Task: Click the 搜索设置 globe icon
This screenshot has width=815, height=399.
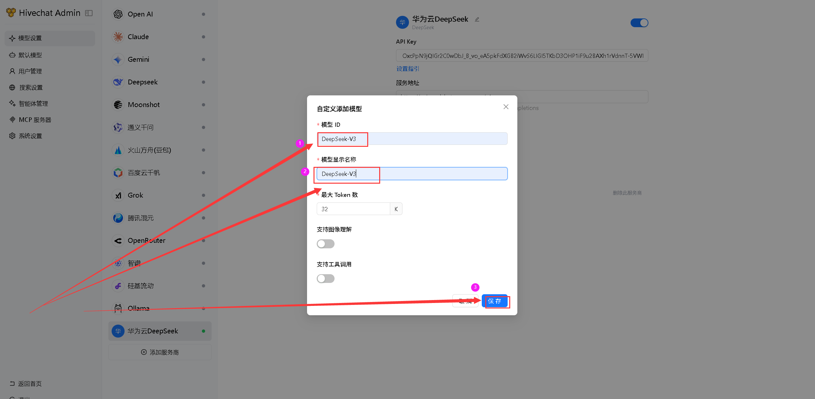Action: tap(12, 87)
